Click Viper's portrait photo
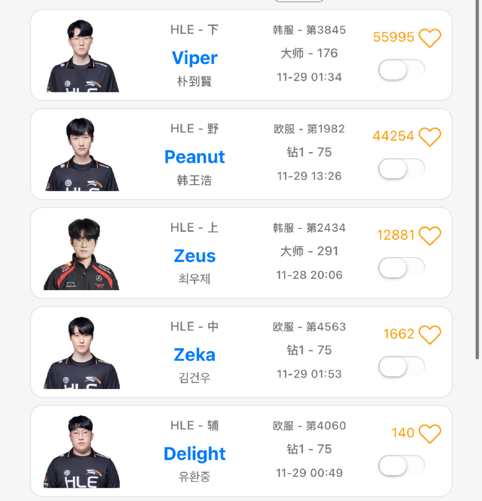The height and width of the screenshot is (501, 482). (82, 57)
